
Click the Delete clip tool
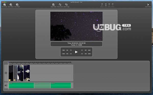[x=113, y=5]
